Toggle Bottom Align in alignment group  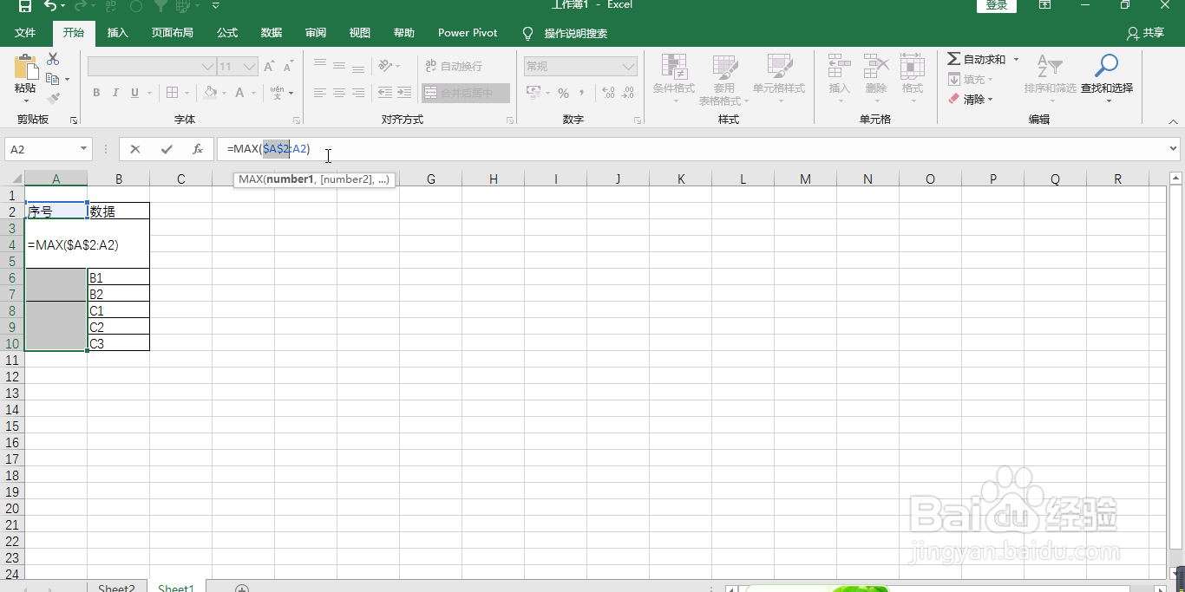358,66
